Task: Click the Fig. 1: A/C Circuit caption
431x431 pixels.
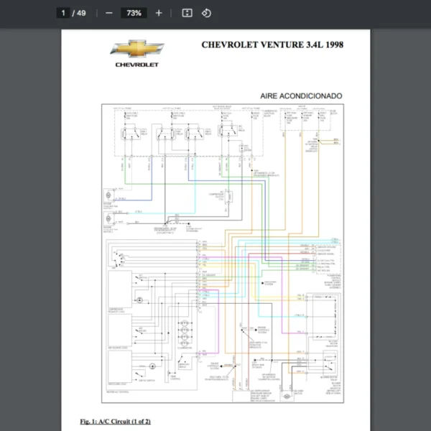Action: coord(115,420)
